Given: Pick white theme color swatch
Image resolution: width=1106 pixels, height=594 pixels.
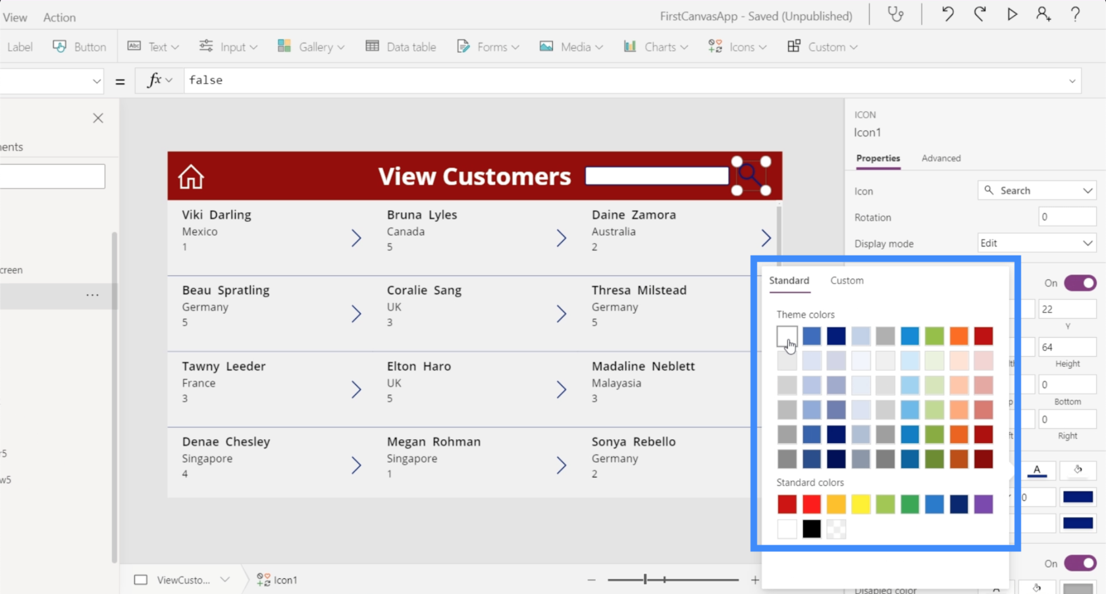Looking at the screenshot, I should coord(787,336).
